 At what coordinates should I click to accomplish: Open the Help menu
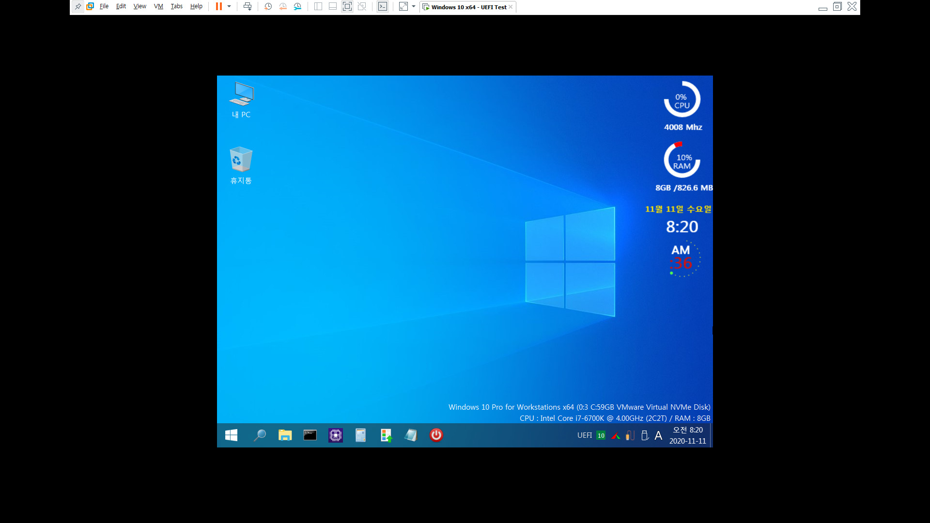[196, 7]
